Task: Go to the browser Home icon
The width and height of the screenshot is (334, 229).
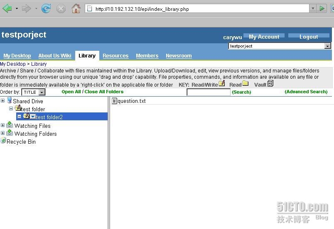Action: coord(76,9)
